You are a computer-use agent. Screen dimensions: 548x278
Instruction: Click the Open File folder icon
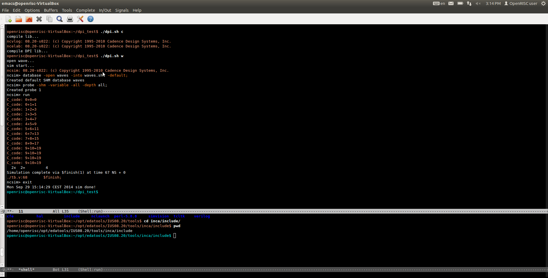click(x=19, y=19)
